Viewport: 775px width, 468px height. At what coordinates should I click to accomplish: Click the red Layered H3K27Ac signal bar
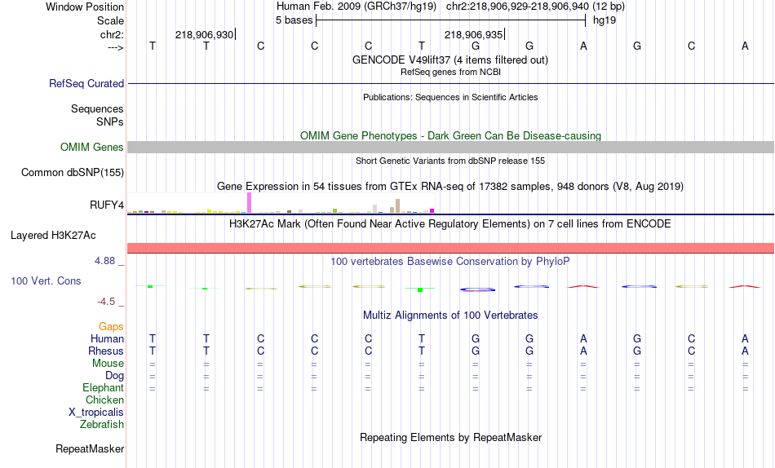[x=451, y=248]
